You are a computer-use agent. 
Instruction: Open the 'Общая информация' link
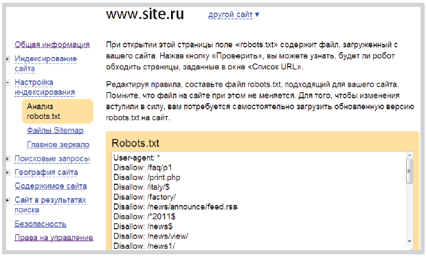[52, 44]
